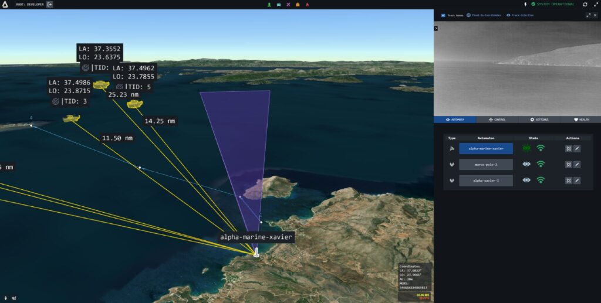This screenshot has height=303, width=601.
Task: Click the refresh icon next to System Operational
Action: 585,4
